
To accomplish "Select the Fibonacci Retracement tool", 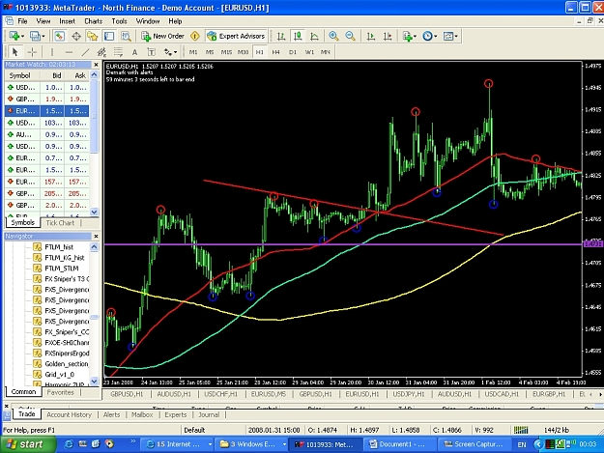I will point(118,52).
